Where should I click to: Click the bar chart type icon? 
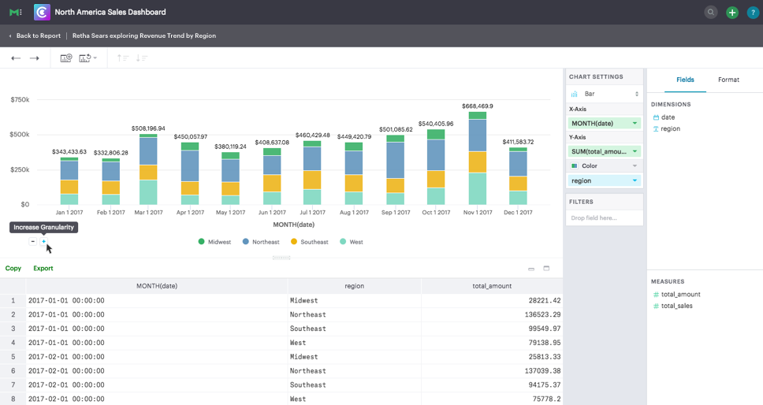coord(574,94)
